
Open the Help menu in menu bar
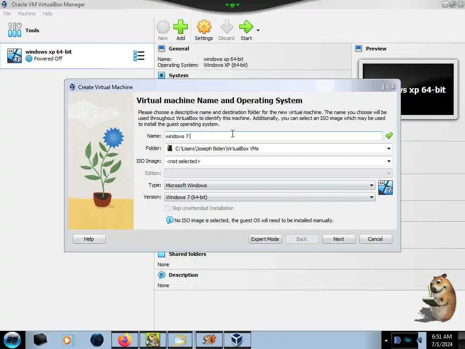[47, 14]
